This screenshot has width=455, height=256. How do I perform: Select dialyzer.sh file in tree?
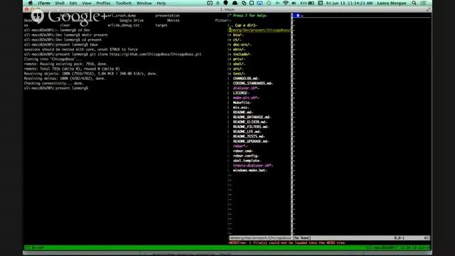point(246,88)
